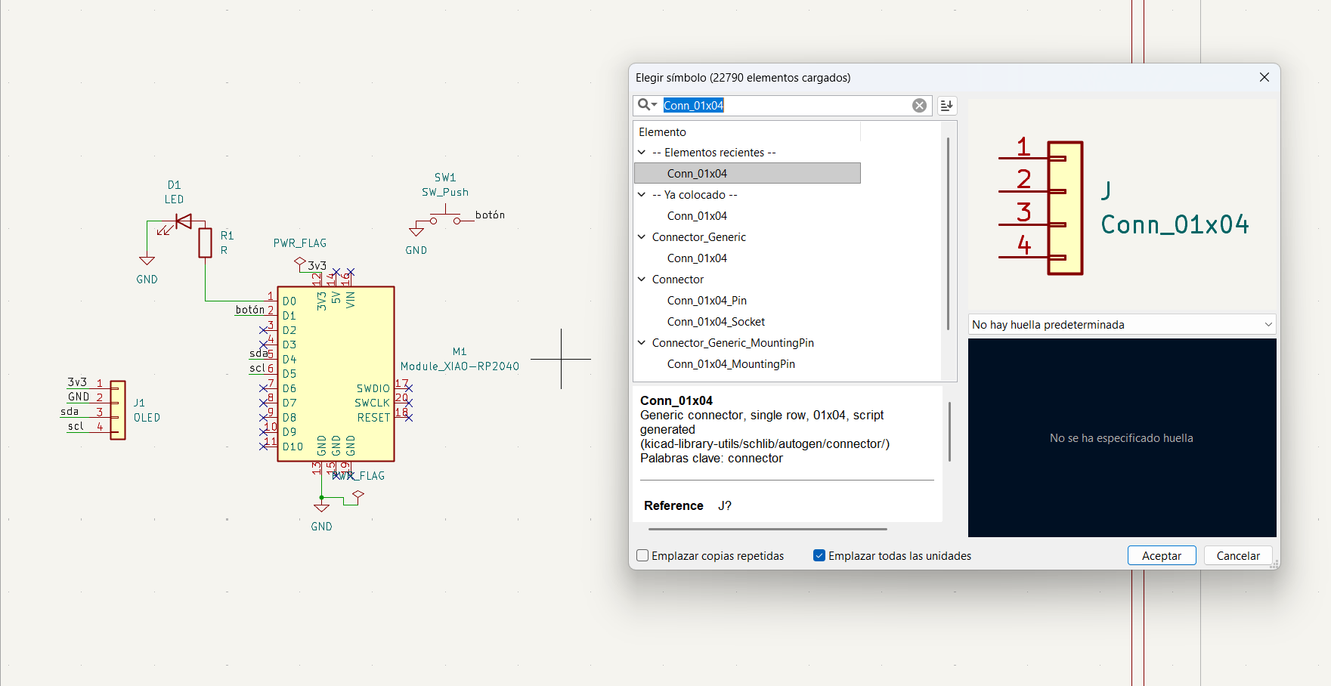Select the Conn_01x04_Pin symbol
This screenshot has width=1331, height=686.
point(707,300)
